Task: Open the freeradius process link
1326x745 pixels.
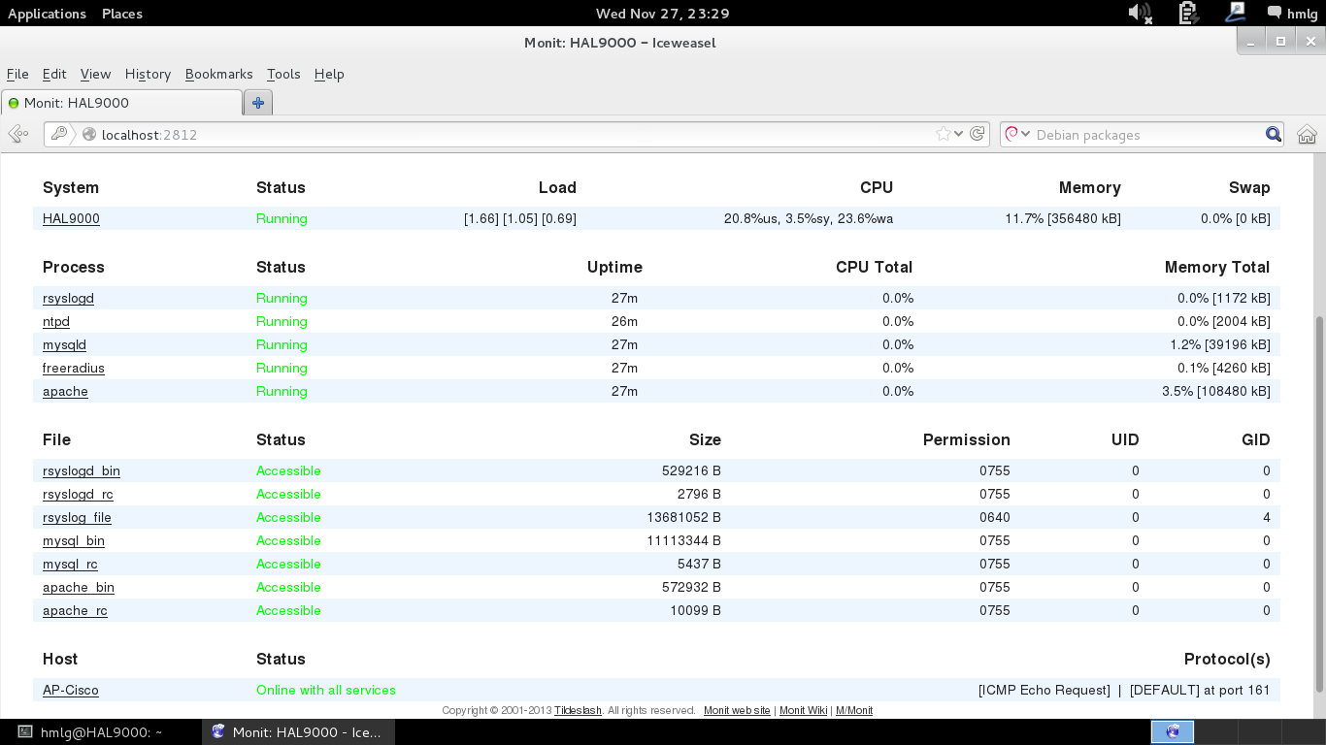Action: pyautogui.click(x=74, y=368)
